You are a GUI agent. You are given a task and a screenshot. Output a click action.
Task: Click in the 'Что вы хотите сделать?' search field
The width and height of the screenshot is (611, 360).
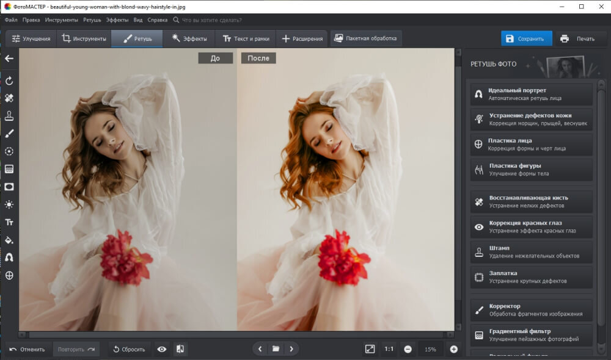[211, 20]
